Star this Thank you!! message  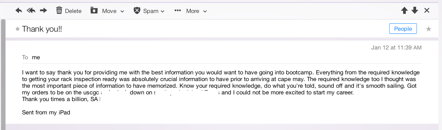pos(429,29)
